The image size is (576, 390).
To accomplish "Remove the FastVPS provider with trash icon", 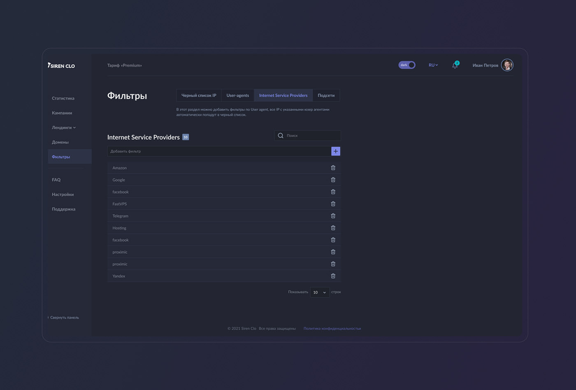I will tap(333, 204).
